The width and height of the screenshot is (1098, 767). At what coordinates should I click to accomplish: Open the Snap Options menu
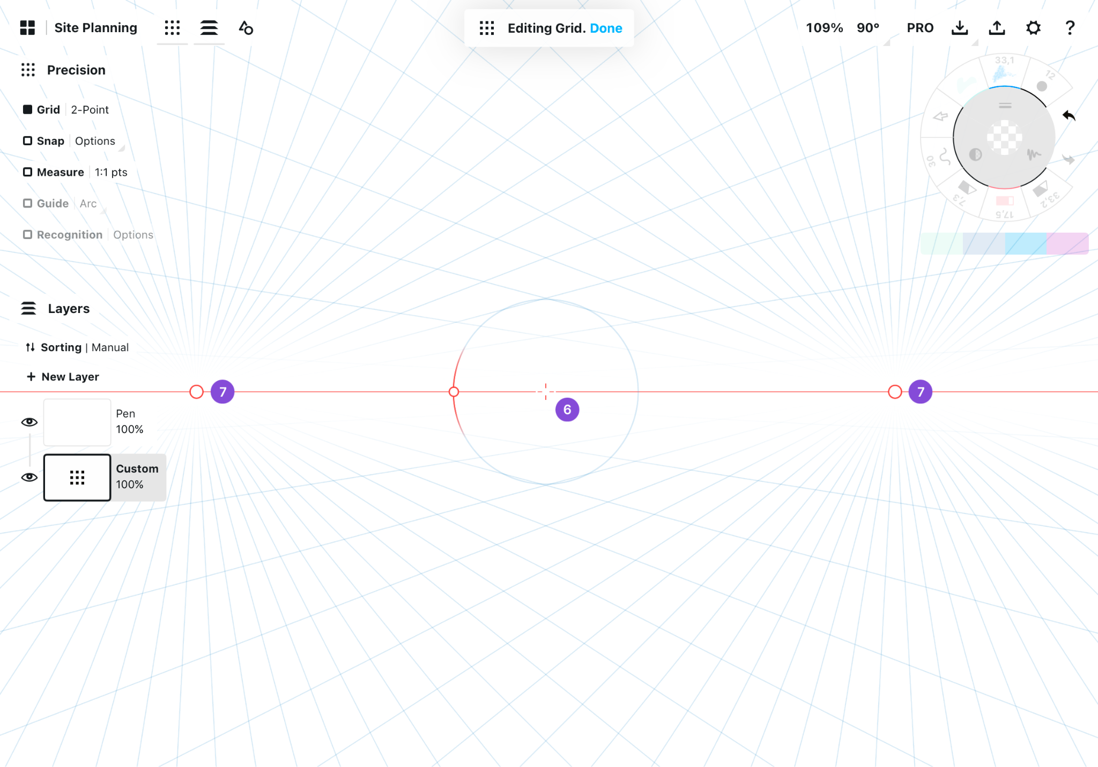tap(95, 141)
